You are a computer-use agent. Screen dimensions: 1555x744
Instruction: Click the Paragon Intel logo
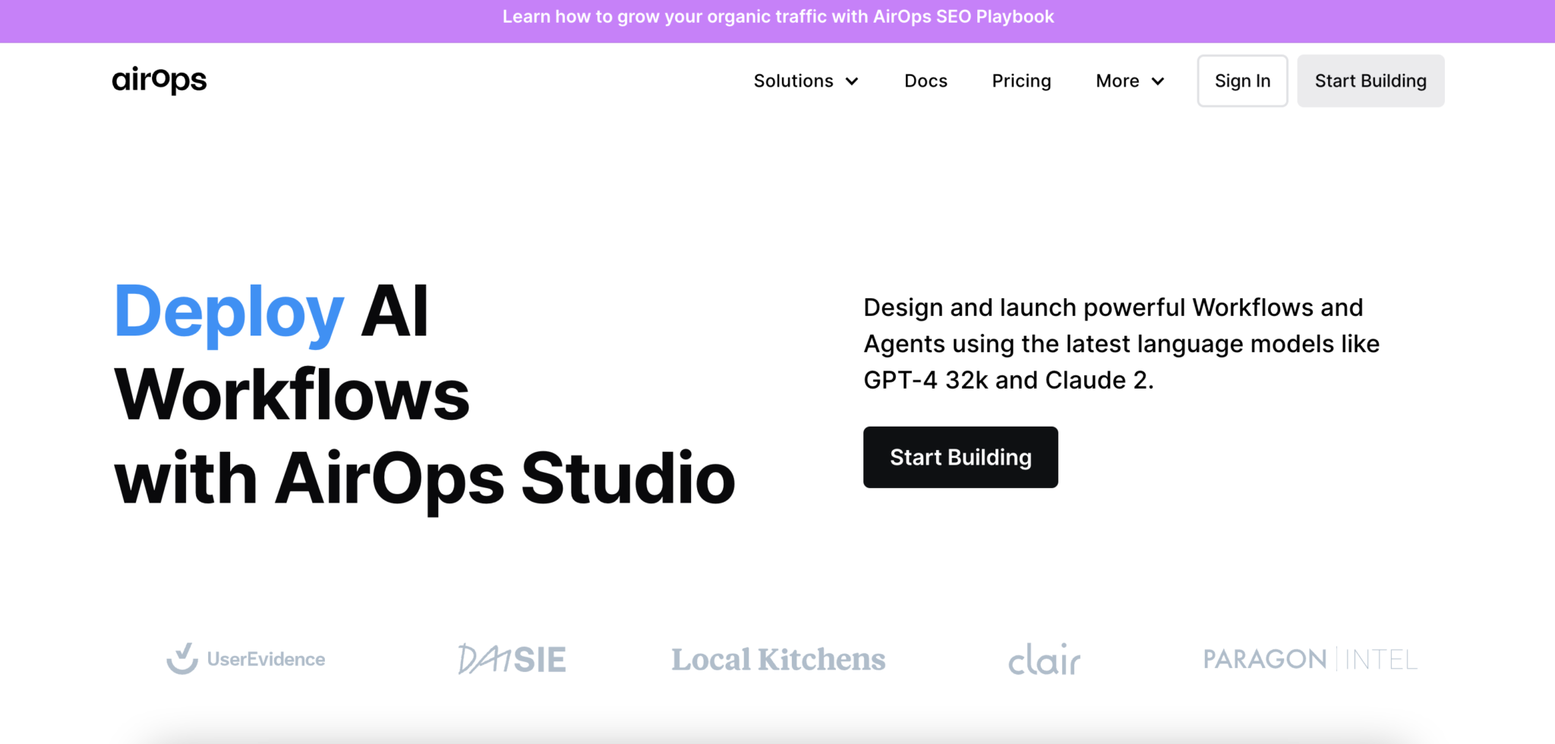pyautogui.click(x=1310, y=659)
